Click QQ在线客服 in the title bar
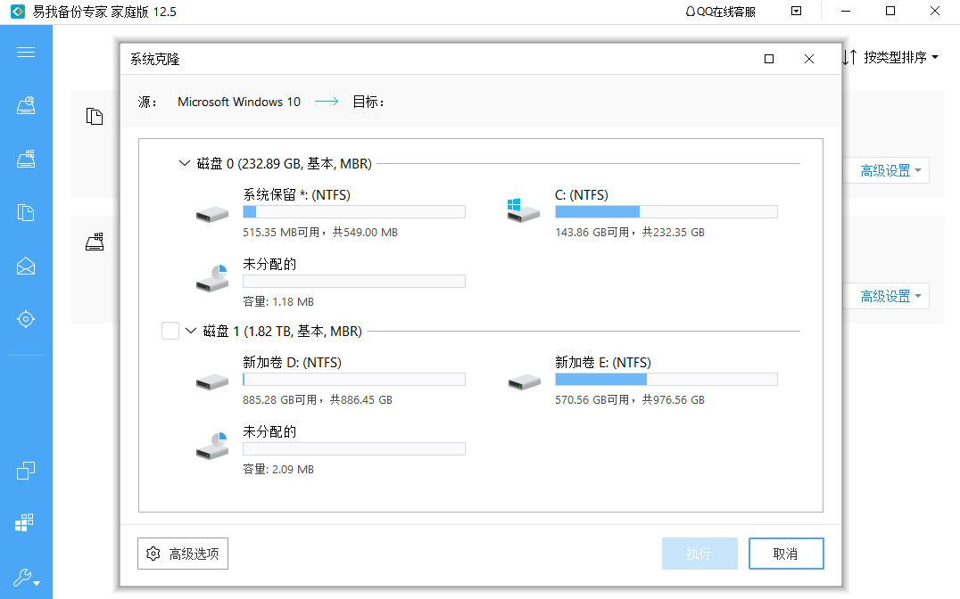This screenshot has height=599, width=960. [719, 11]
